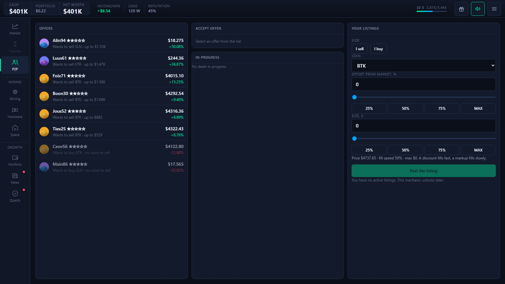Select Luus61's offer price $244.36

click(x=175, y=58)
